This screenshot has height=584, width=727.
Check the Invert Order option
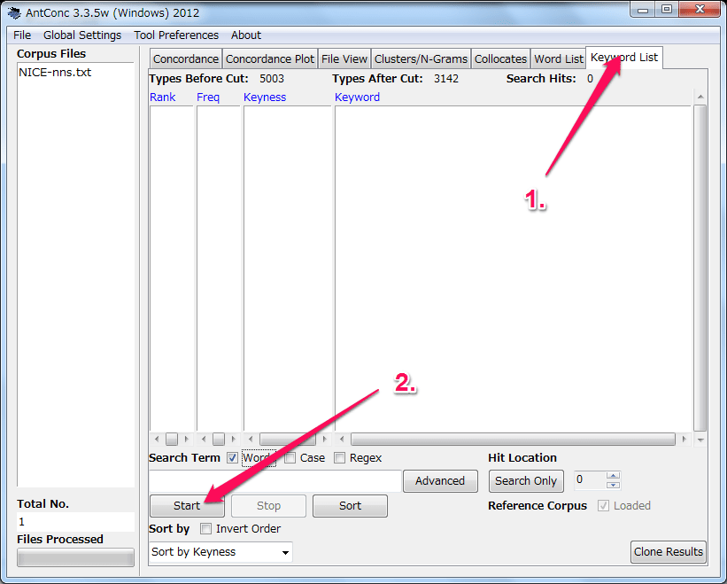(206, 529)
